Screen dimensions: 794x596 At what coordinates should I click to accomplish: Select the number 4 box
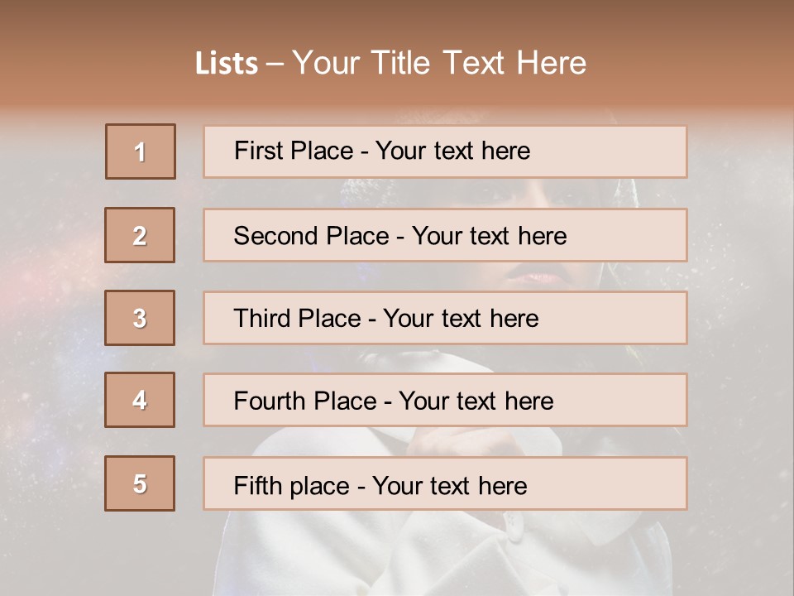140,400
